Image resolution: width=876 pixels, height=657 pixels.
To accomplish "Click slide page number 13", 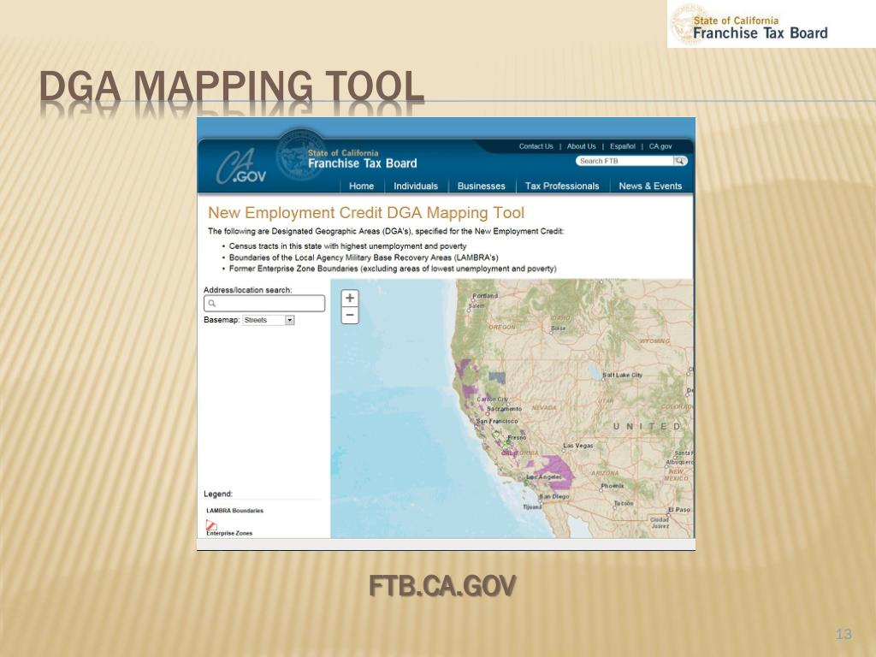I will click(x=843, y=634).
